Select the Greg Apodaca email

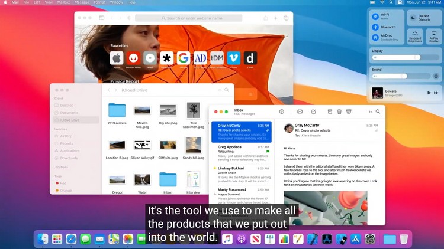pyautogui.click(x=241, y=152)
